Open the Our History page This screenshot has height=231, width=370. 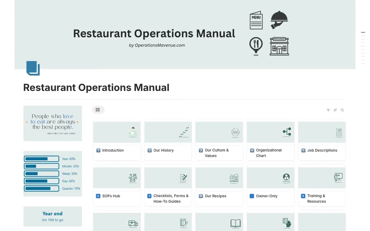coord(168,140)
